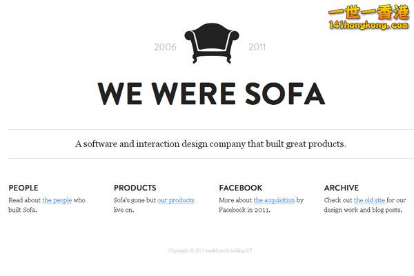Click the "design work and blog posts." line
414x276 pixels.
(x=363, y=210)
